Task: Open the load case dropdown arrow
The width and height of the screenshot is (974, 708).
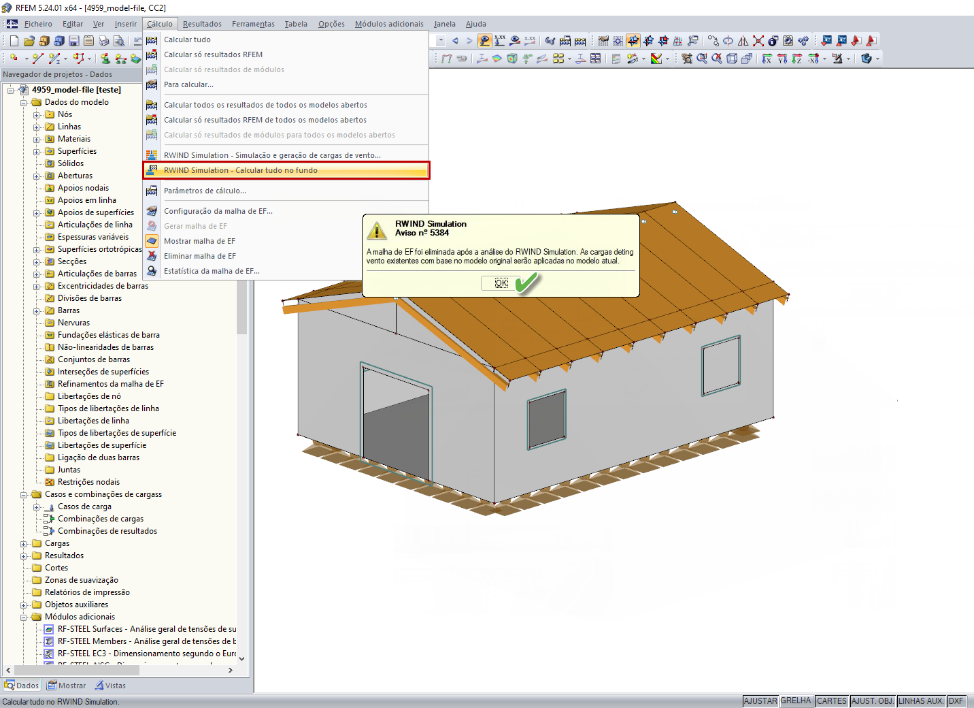Action: pos(441,41)
